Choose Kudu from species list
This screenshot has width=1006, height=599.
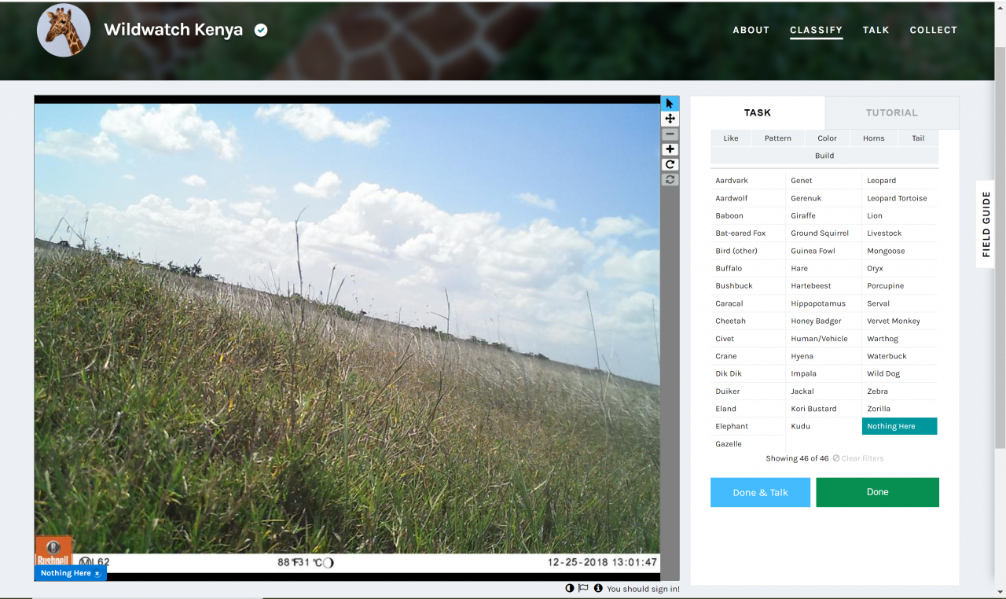[x=824, y=426]
